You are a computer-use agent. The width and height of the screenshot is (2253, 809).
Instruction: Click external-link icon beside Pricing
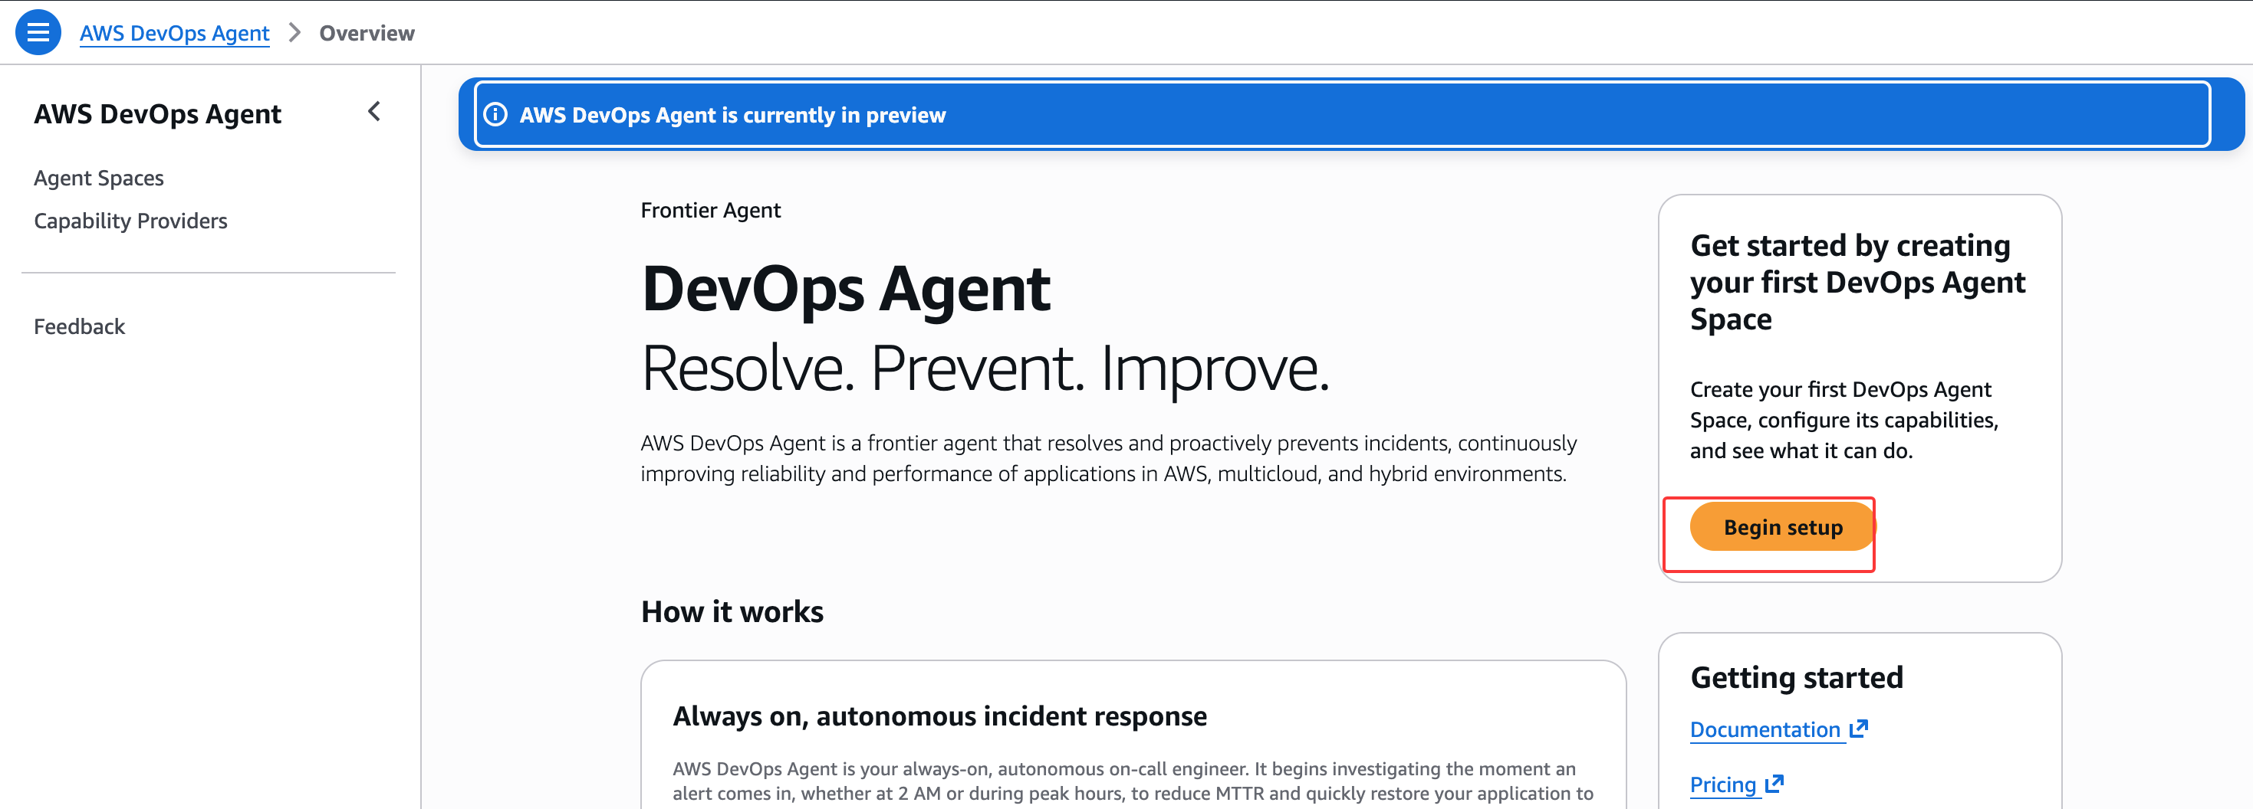pyautogui.click(x=1774, y=784)
